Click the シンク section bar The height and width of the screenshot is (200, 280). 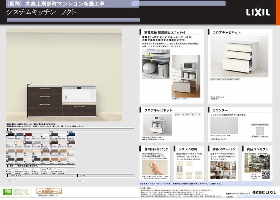pos(105,176)
